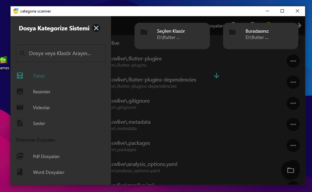Click the floating folder picker button
The image size is (312, 192).
pyautogui.click(x=291, y=170)
